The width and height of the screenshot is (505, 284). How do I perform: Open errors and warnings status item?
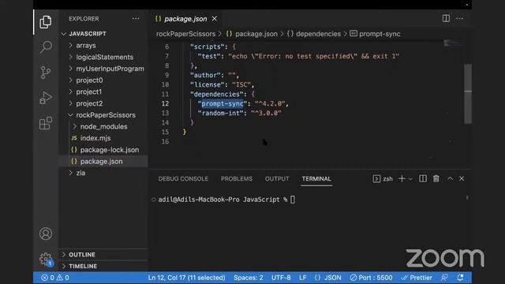coord(55,278)
